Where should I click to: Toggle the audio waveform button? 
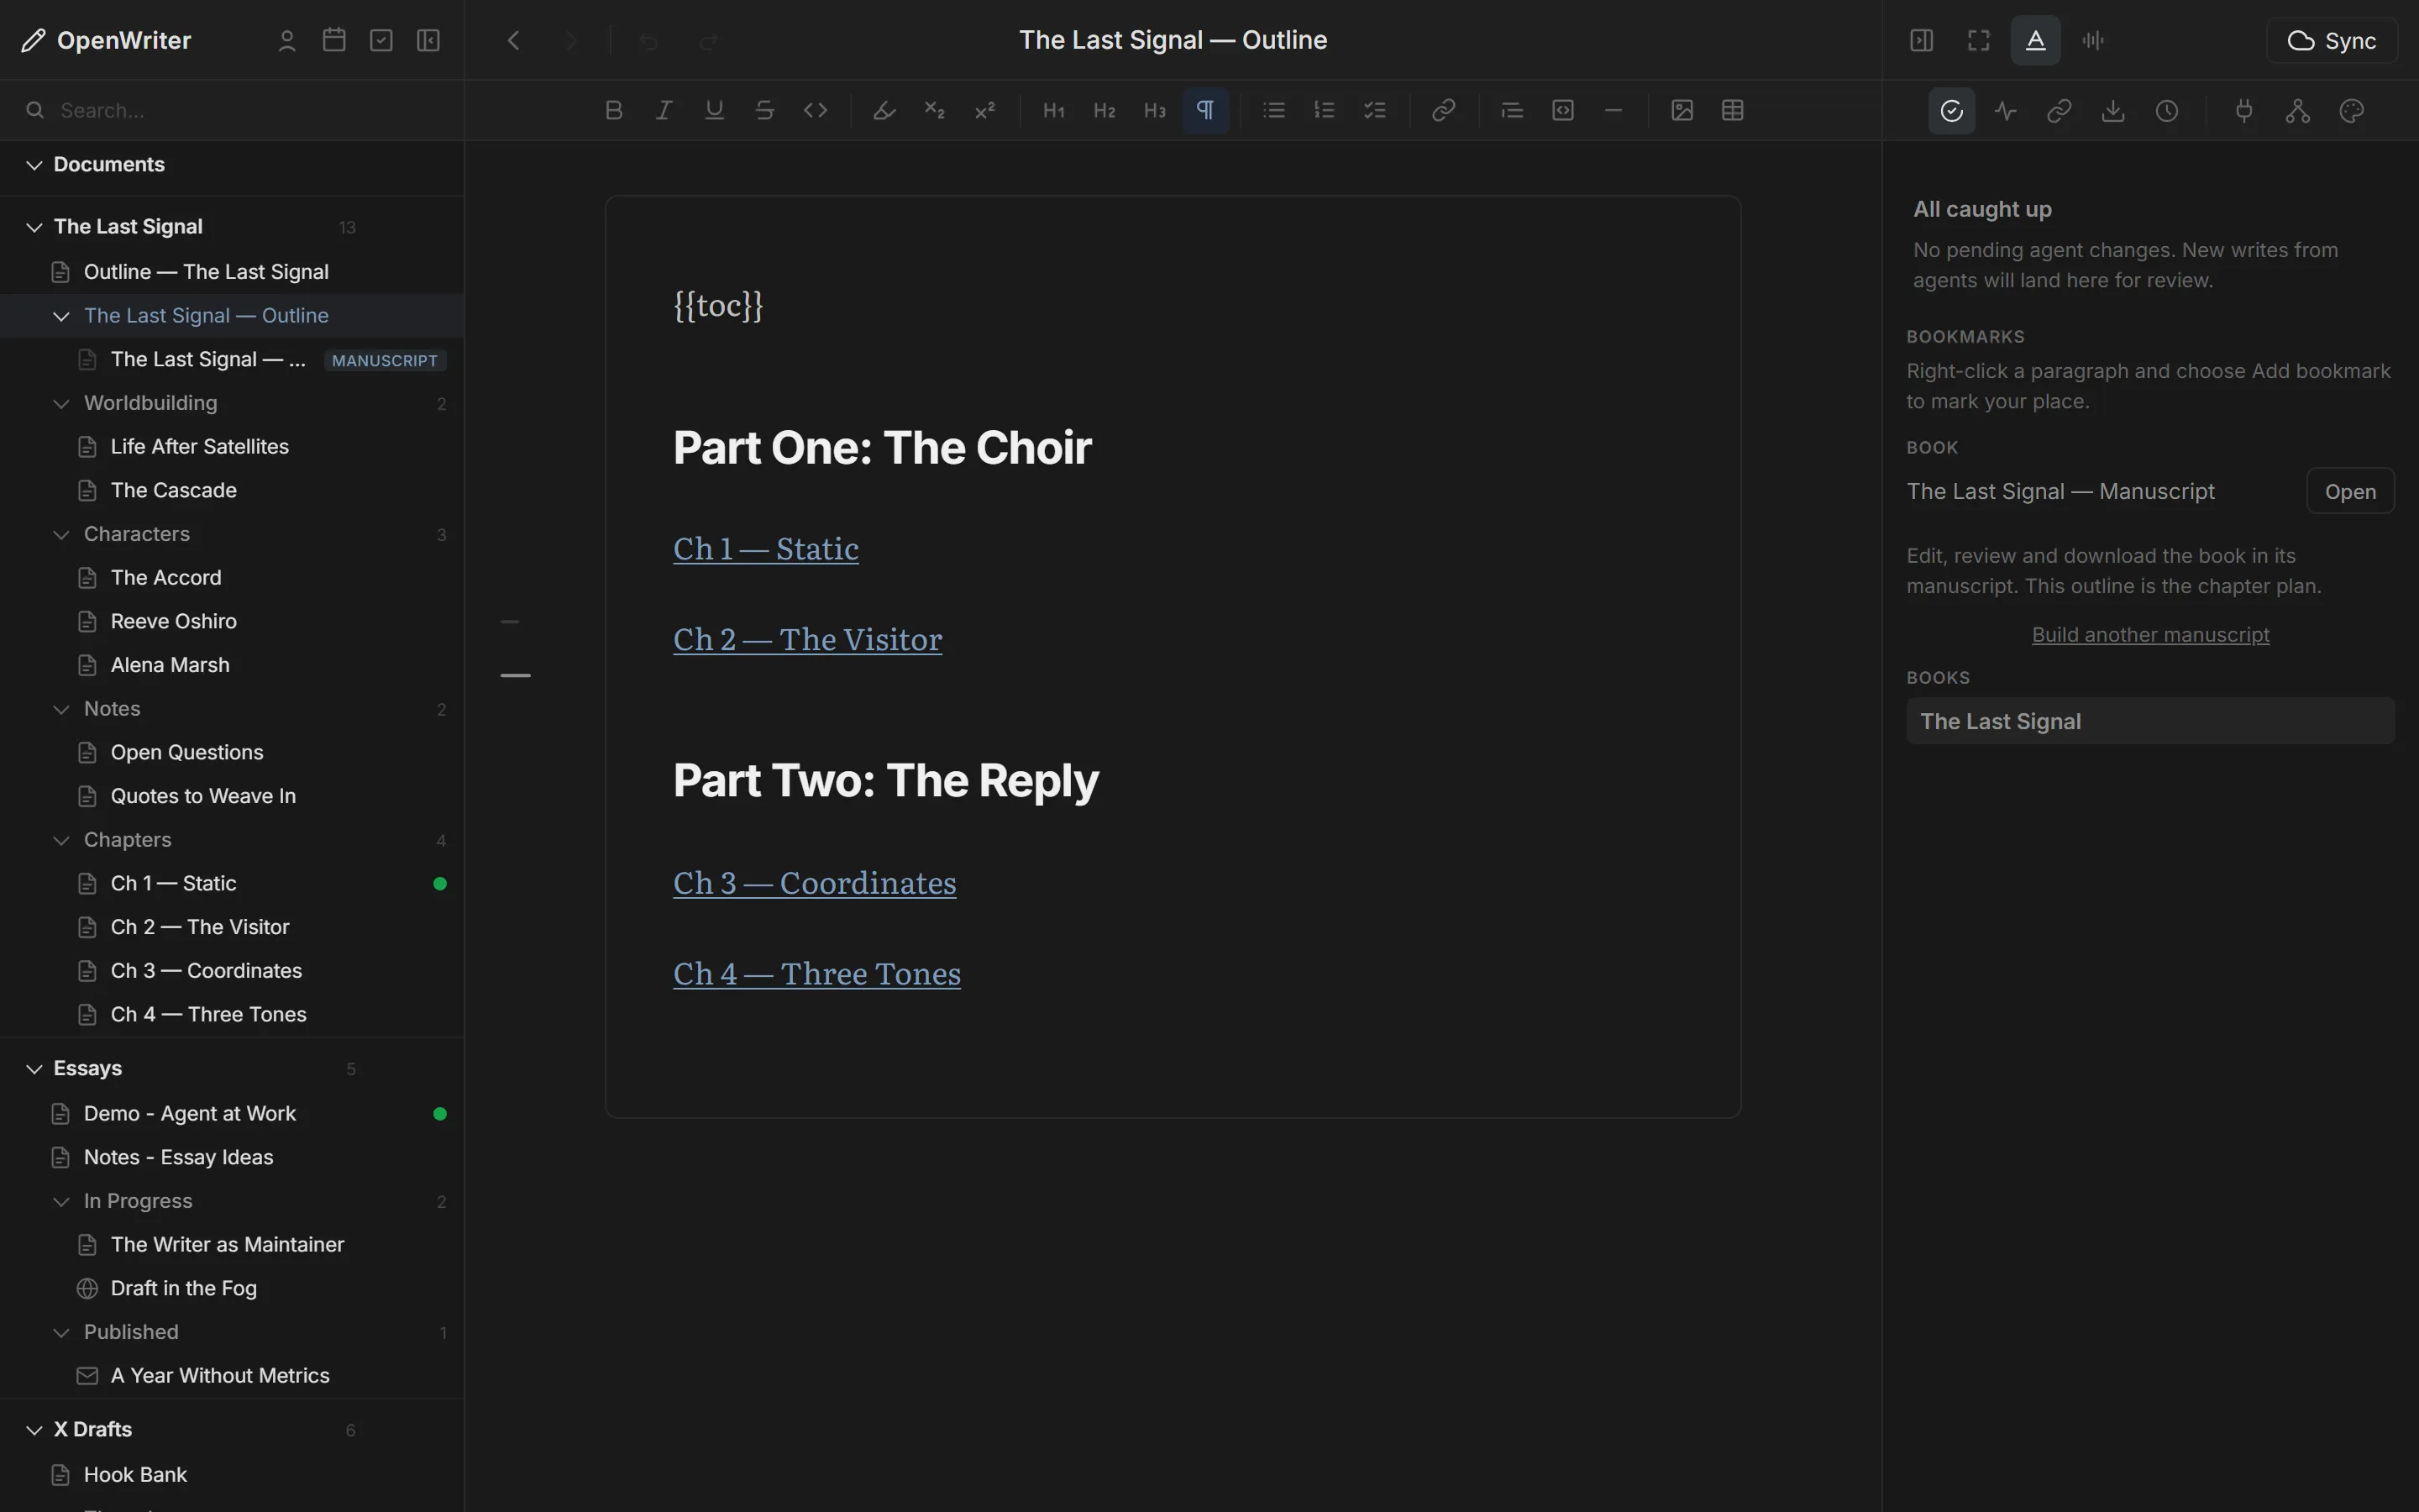(x=2093, y=40)
